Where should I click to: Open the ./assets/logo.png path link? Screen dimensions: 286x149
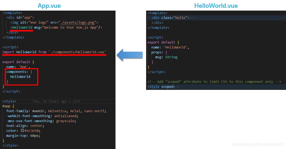point(77,22)
